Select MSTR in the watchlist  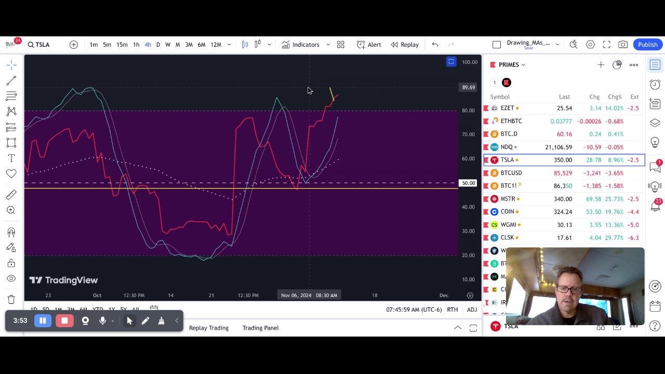pos(564,199)
